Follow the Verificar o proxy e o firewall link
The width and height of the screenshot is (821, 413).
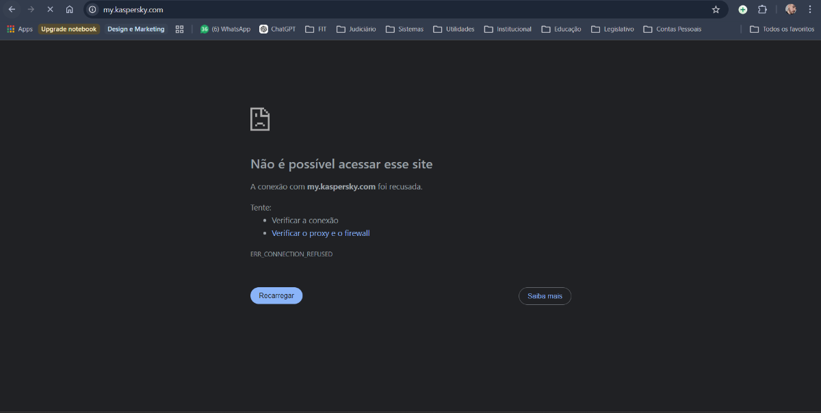pos(320,233)
